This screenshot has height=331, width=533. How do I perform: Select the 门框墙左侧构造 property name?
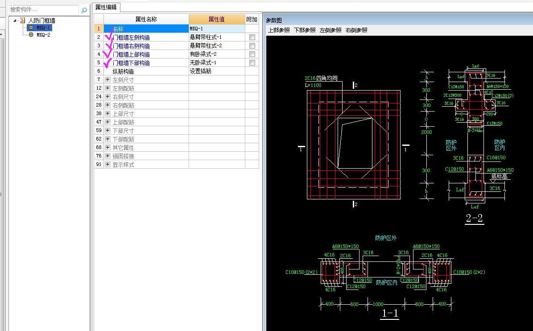click(x=131, y=37)
